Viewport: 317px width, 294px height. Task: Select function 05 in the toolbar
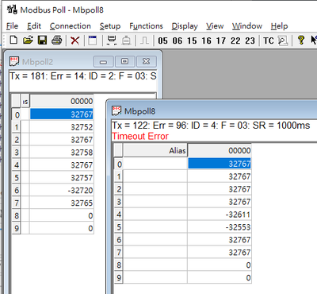pos(162,41)
